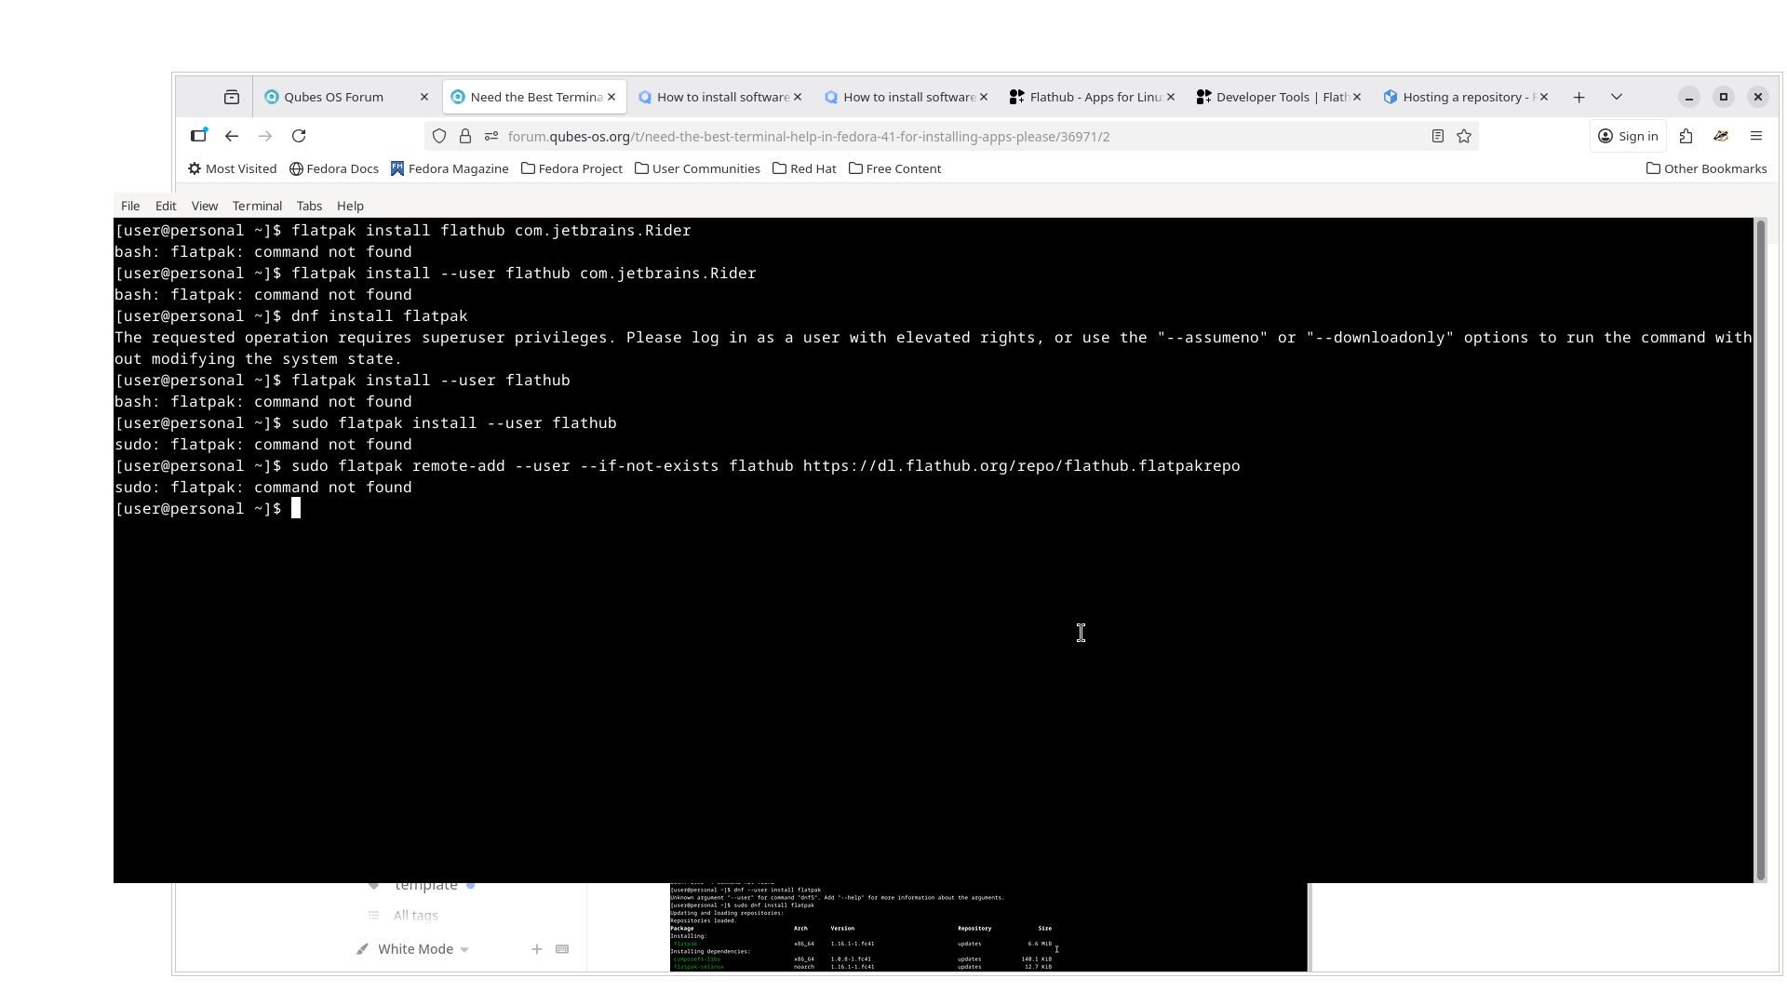Click the browser reload page icon
The height and width of the screenshot is (1005, 1787).
(x=299, y=136)
